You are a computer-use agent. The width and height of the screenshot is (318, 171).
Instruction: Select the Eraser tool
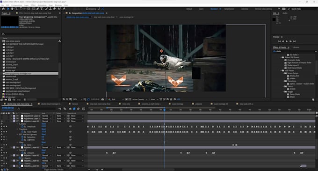point(54,9)
